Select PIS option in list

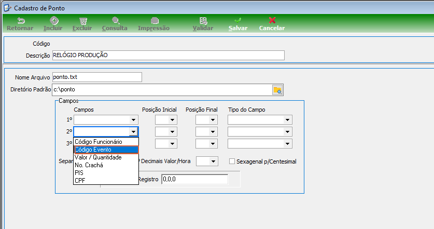106,173
